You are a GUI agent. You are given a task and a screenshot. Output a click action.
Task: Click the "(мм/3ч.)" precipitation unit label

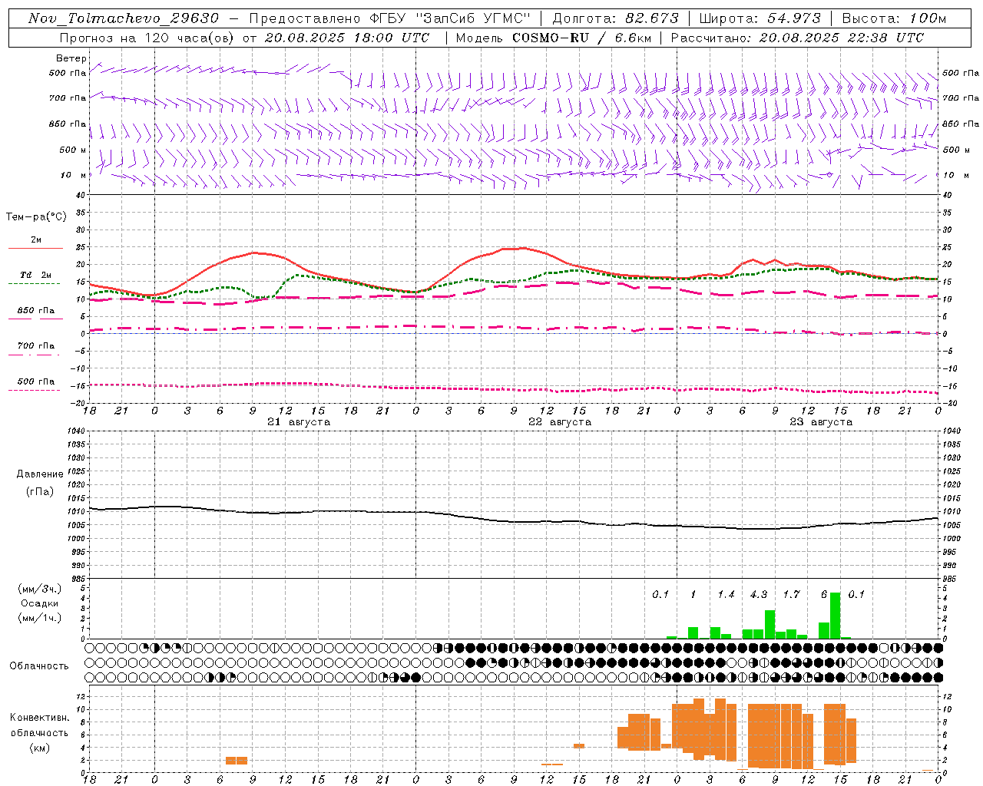coord(39,589)
